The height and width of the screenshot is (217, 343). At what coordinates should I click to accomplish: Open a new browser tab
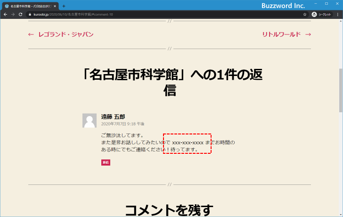coord(64,6)
